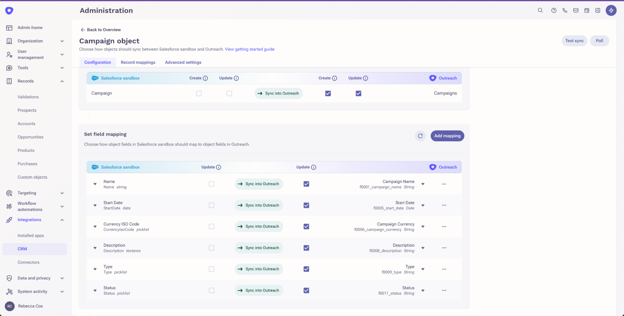The image size is (624, 316).
Task: Open more options for Status mapping row
Action: pyautogui.click(x=444, y=290)
